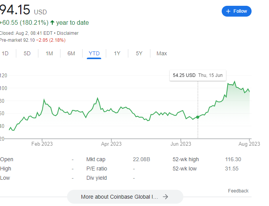Image resolution: width=269 pixels, height=206 pixels.
Task: Click the Pre-market 92.10 price text
Action: (17, 40)
